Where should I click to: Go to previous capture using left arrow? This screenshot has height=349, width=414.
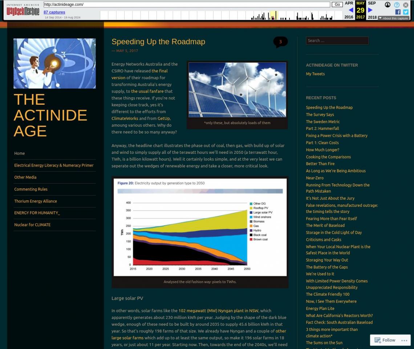click(x=351, y=10)
